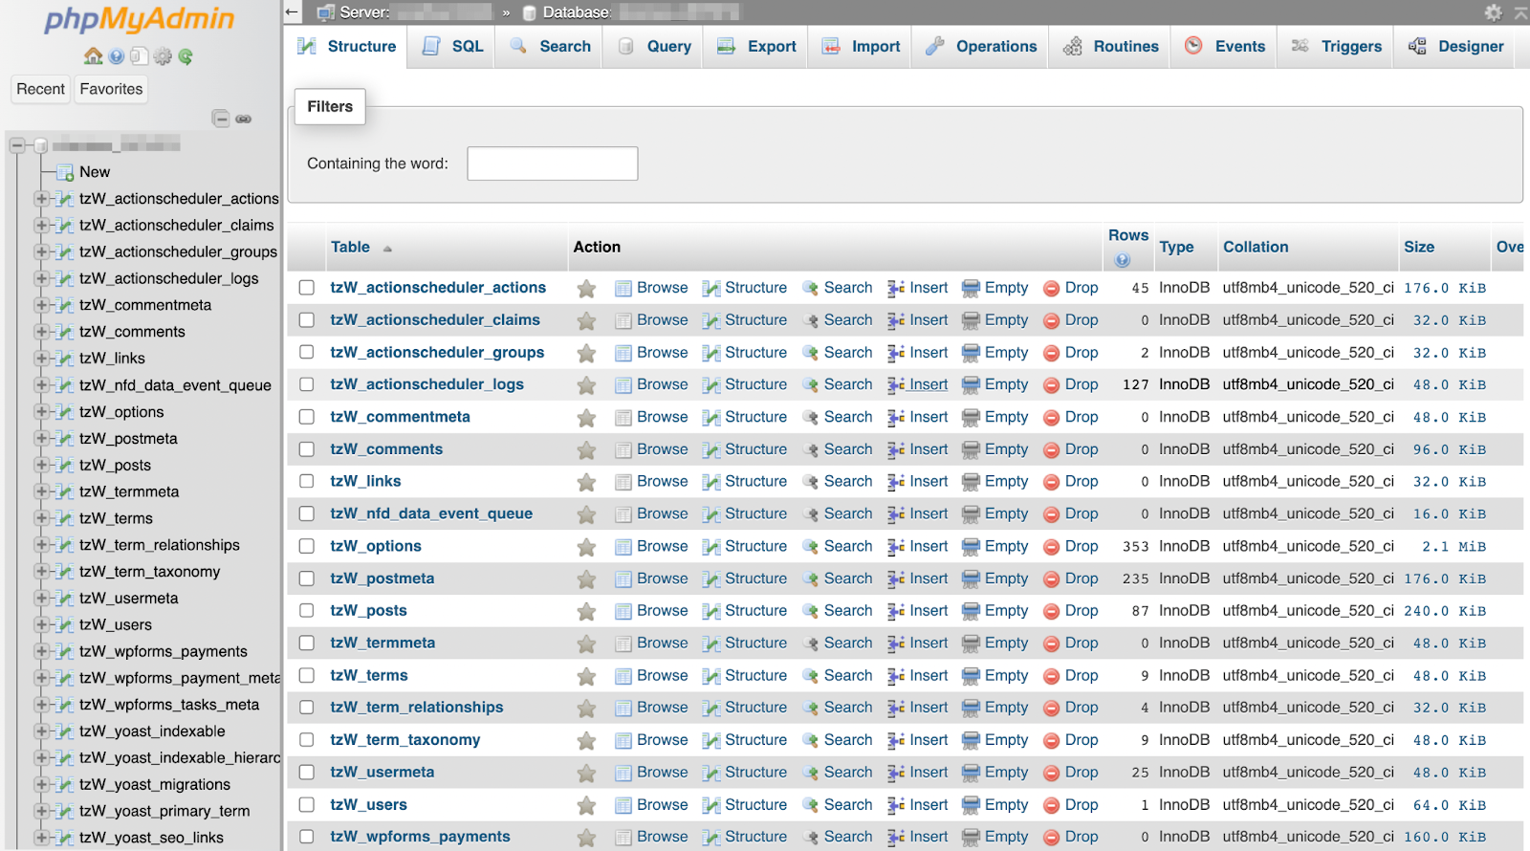Star the tzW_posts table as favorite
Viewport: 1530px width, 851px height.
586,612
